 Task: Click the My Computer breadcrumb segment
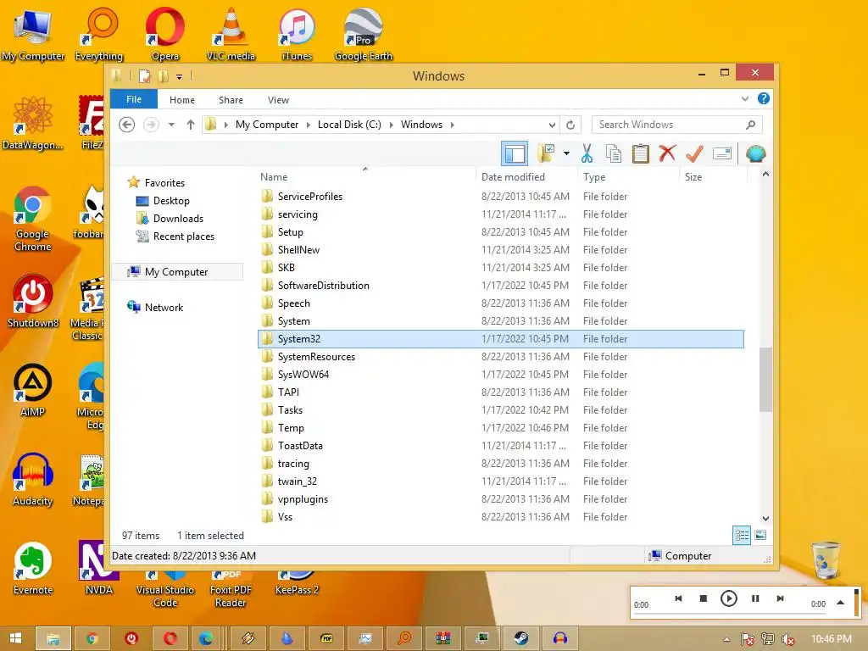click(x=267, y=125)
